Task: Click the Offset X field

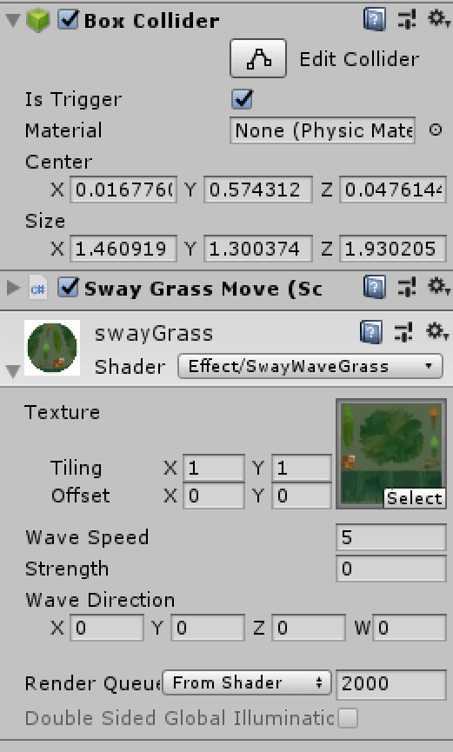Action: click(214, 496)
